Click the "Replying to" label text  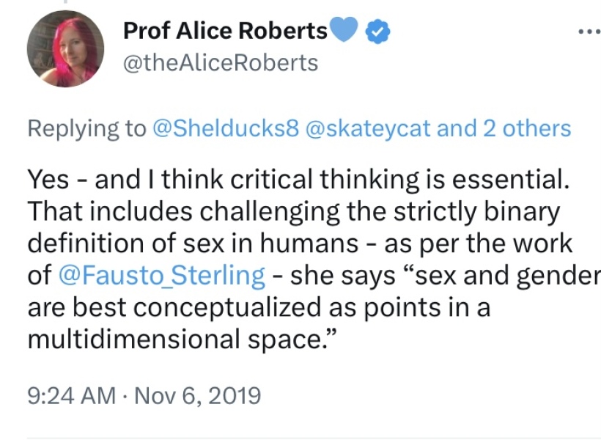pyautogui.click(x=86, y=129)
